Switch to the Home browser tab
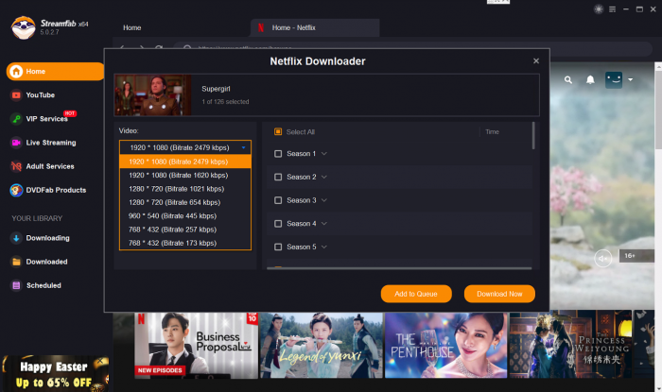The width and height of the screenshot is (662, 392). tap(132, 27)
